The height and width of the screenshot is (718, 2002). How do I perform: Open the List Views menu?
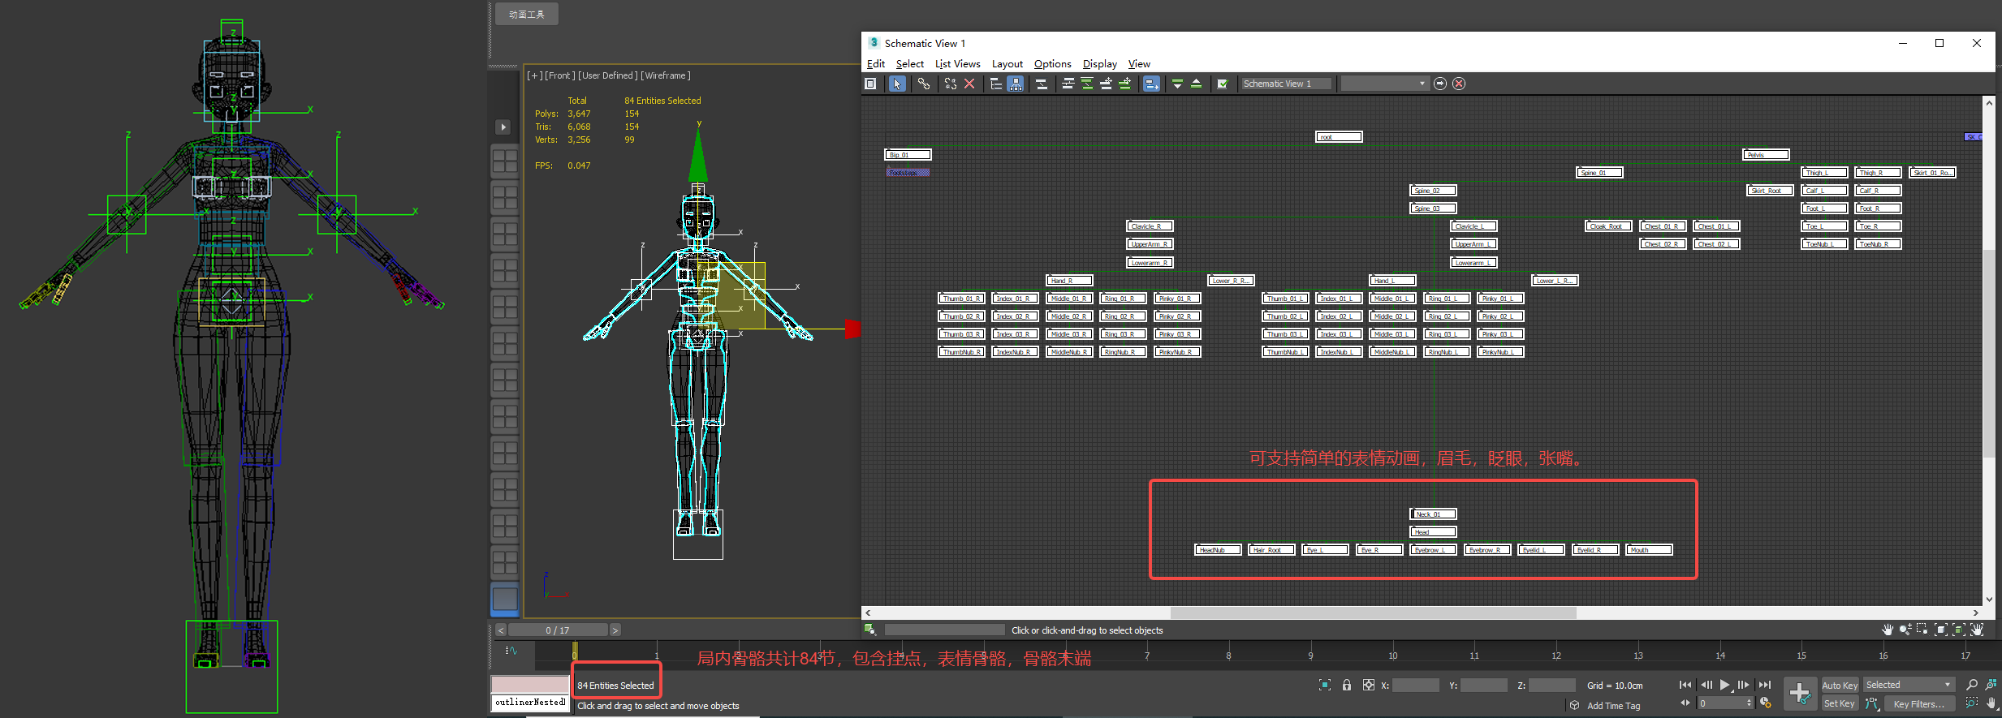958,64
